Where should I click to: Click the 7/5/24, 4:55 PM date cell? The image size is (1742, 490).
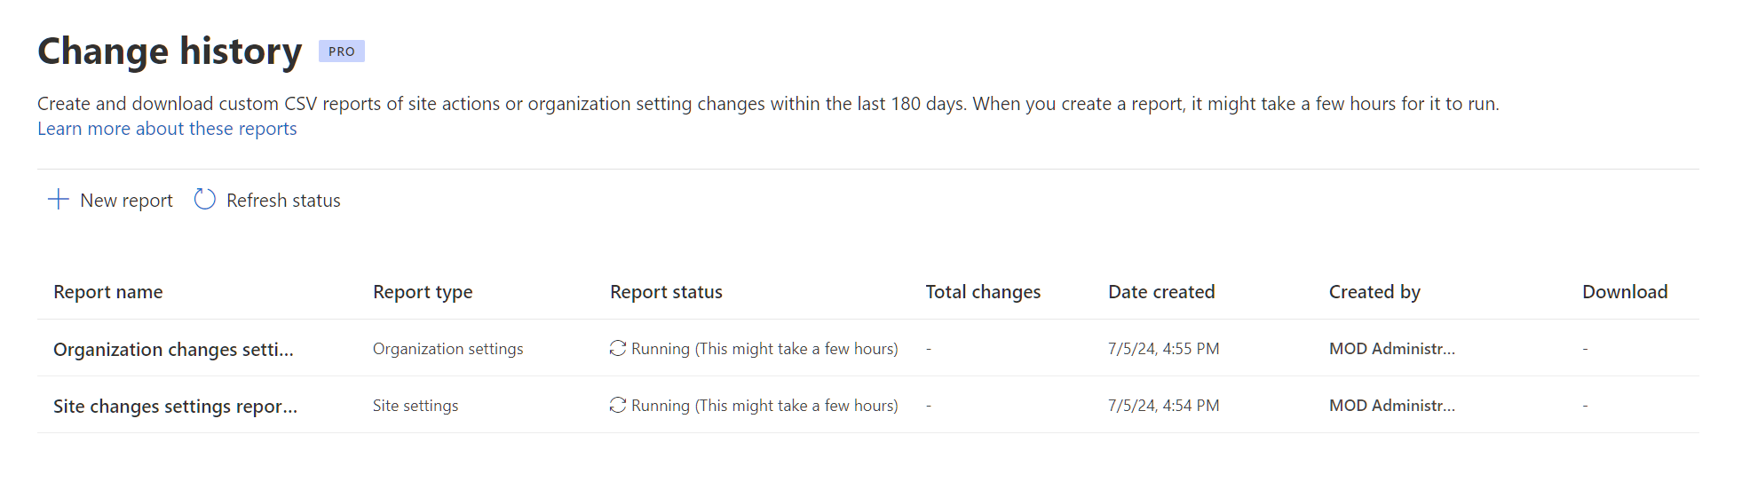click(x=1163, y=349)
